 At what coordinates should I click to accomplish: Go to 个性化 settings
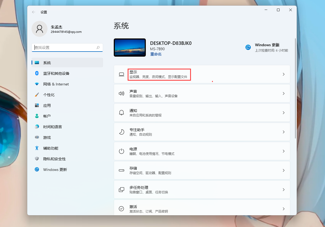point(67,95)
